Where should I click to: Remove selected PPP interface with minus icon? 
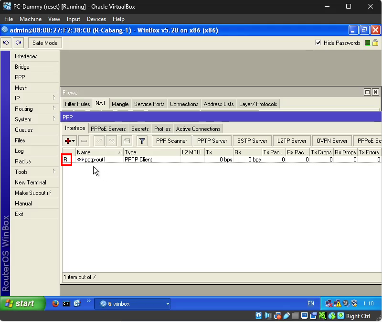[84, 141]
